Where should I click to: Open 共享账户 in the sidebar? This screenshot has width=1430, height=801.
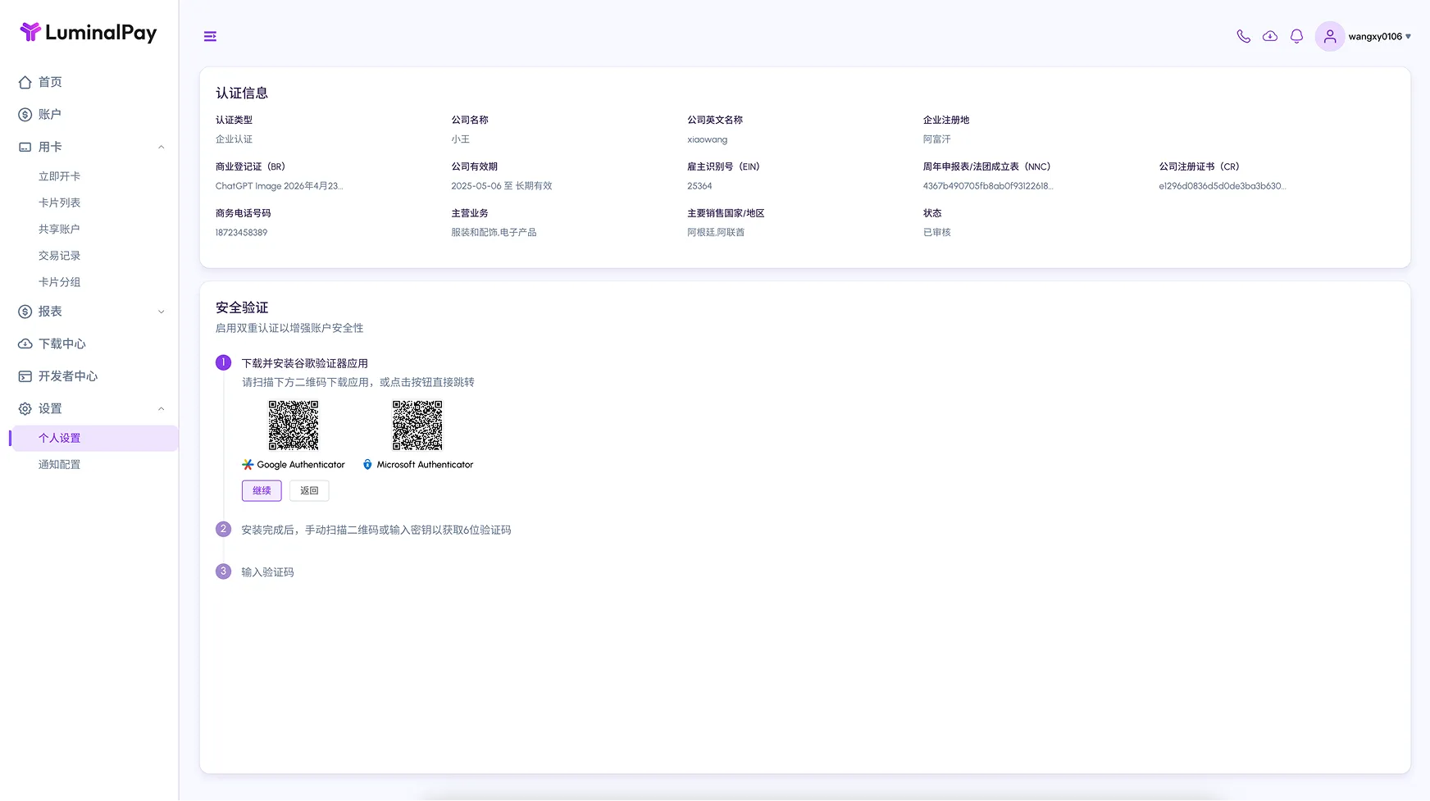point(60,229)
